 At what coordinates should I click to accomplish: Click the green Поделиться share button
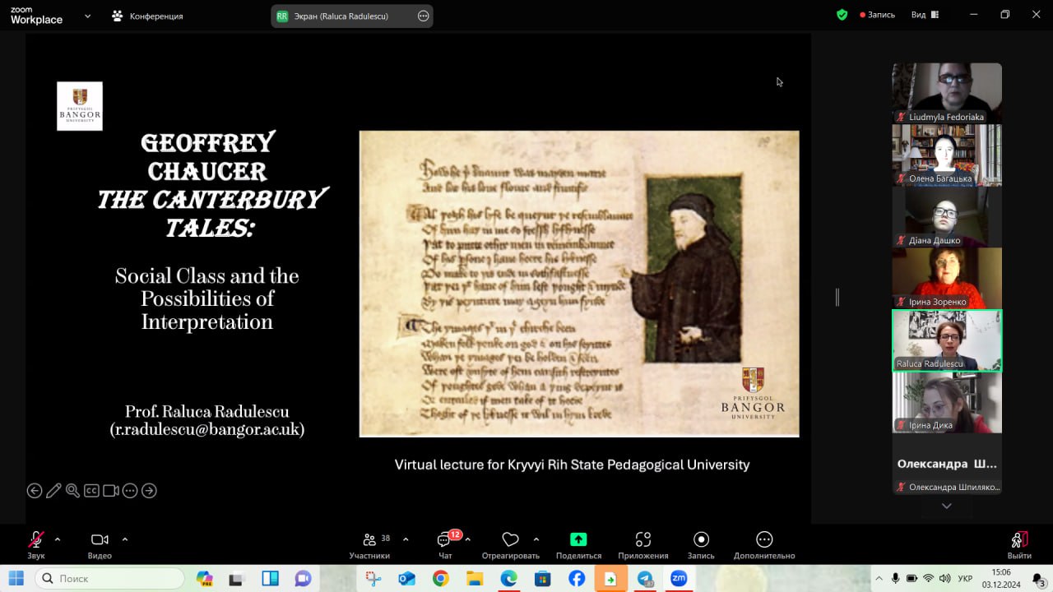[x=578, y=545]
